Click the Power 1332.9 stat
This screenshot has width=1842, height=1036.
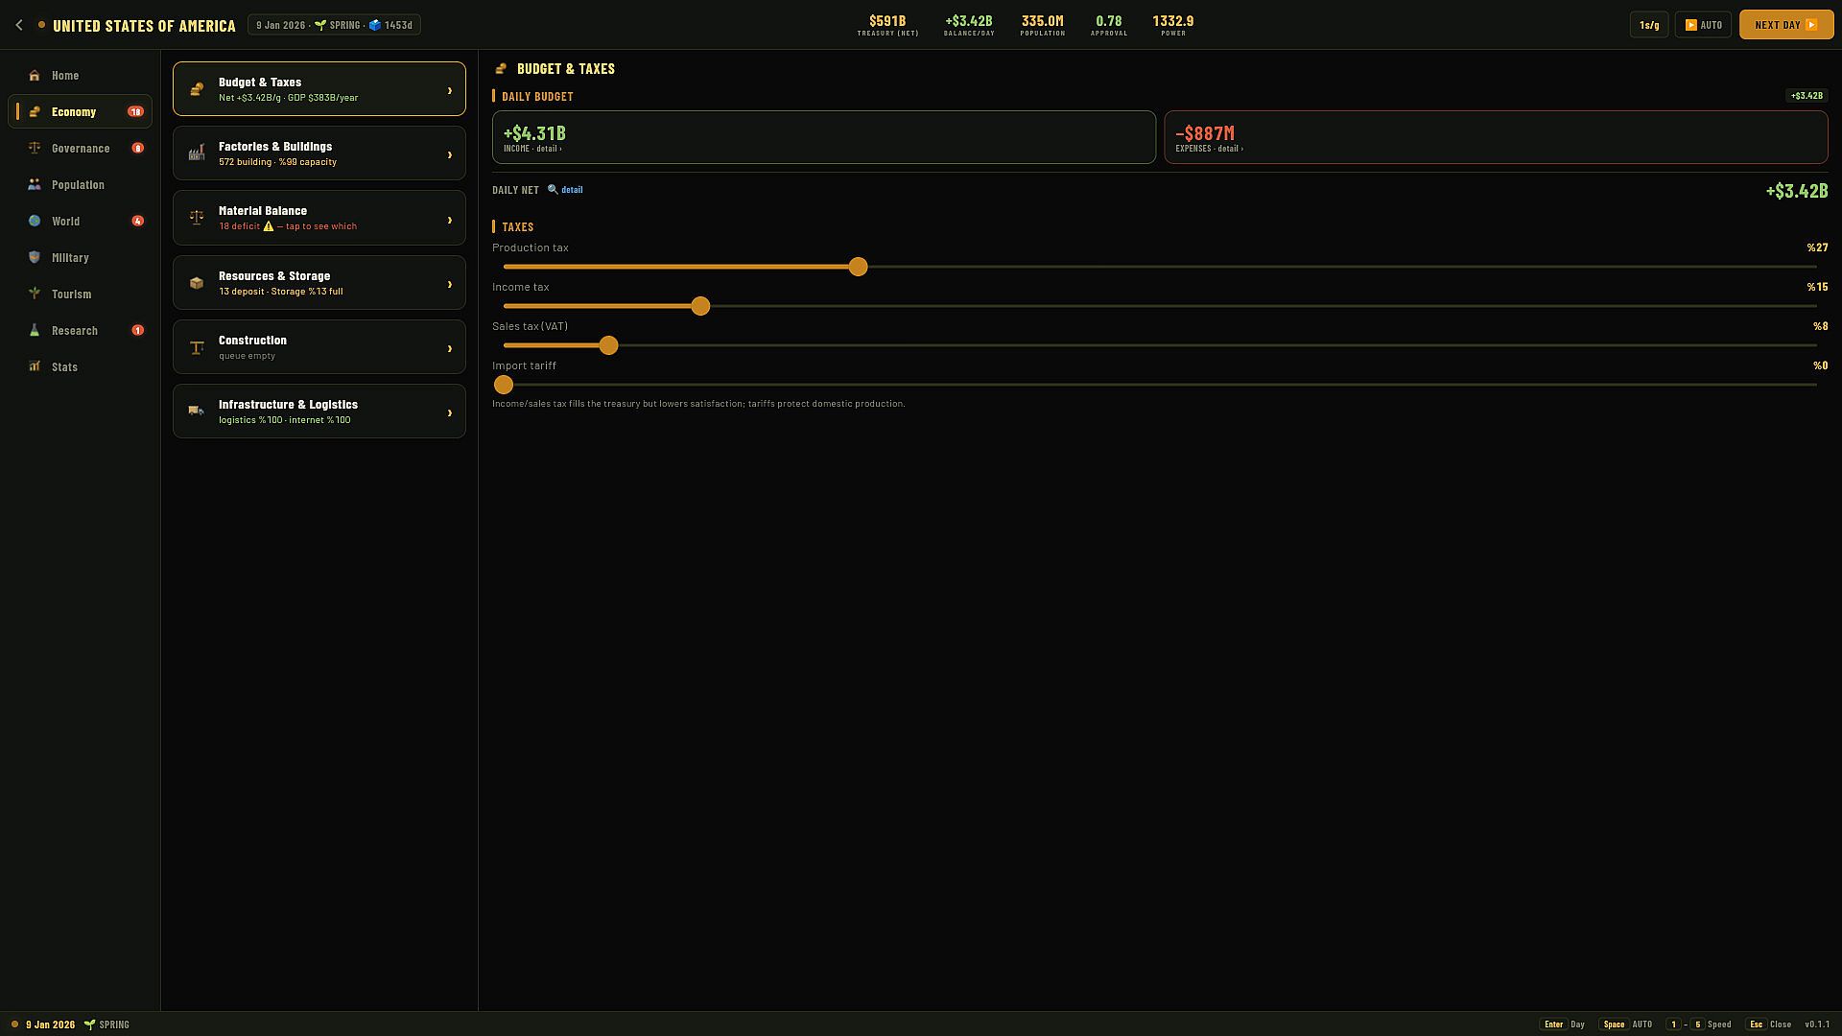(x=1173, y=25)
